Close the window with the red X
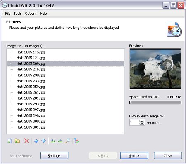186x164 pixels. (181, 5)
